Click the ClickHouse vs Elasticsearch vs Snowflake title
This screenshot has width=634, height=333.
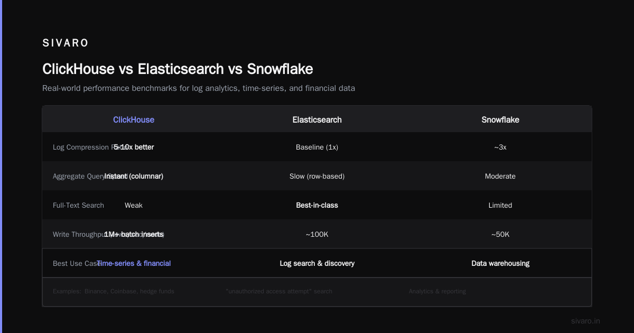pyautogui.click(x=178, y=69)
